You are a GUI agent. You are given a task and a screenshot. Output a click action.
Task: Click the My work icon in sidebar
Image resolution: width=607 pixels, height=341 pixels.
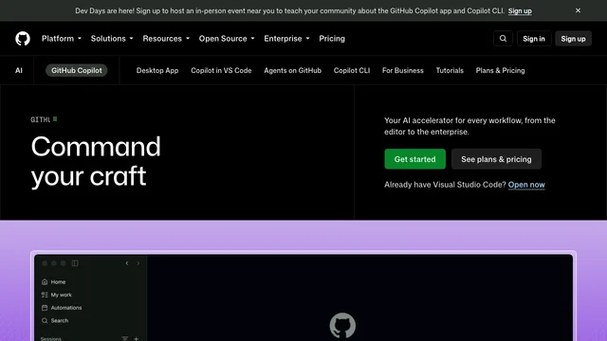point(45,295)
